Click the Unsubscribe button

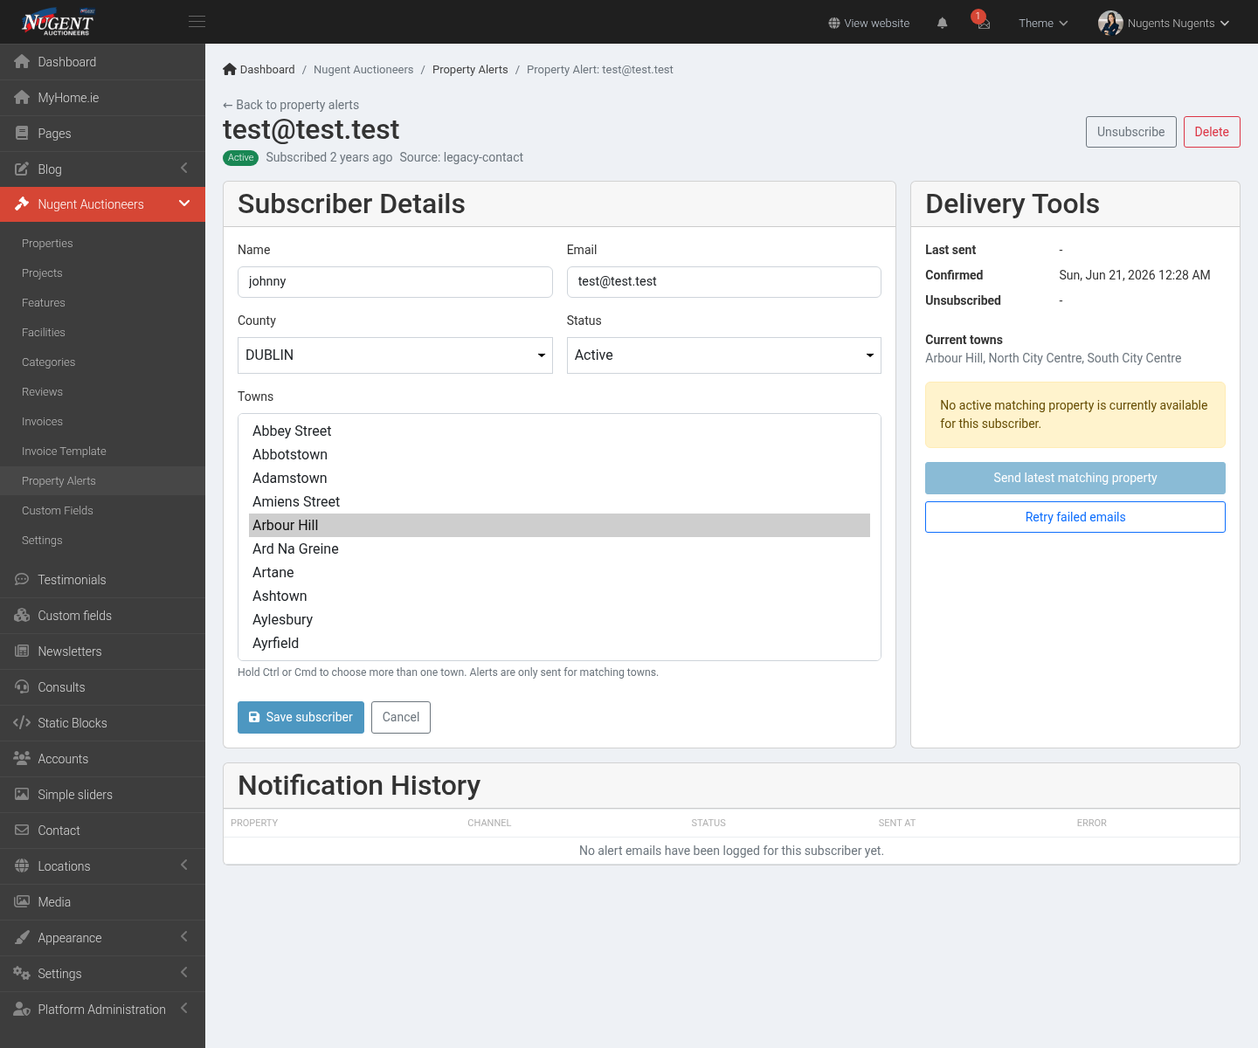tap(1131, 132)
